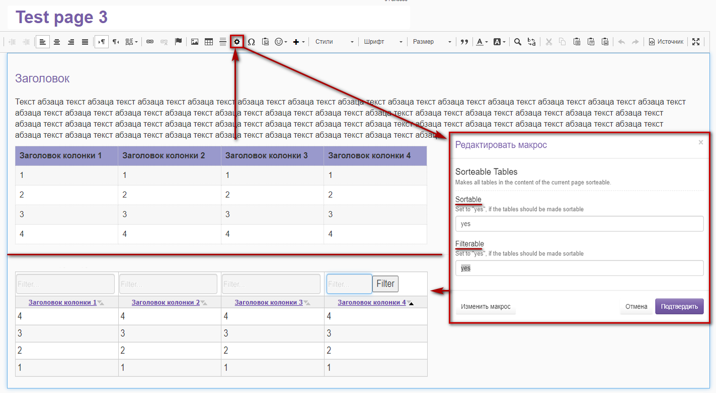Increase indent in editor toolbar
Image resolution: width=716 pixels, height=393 pixels.
pos(26,42)
